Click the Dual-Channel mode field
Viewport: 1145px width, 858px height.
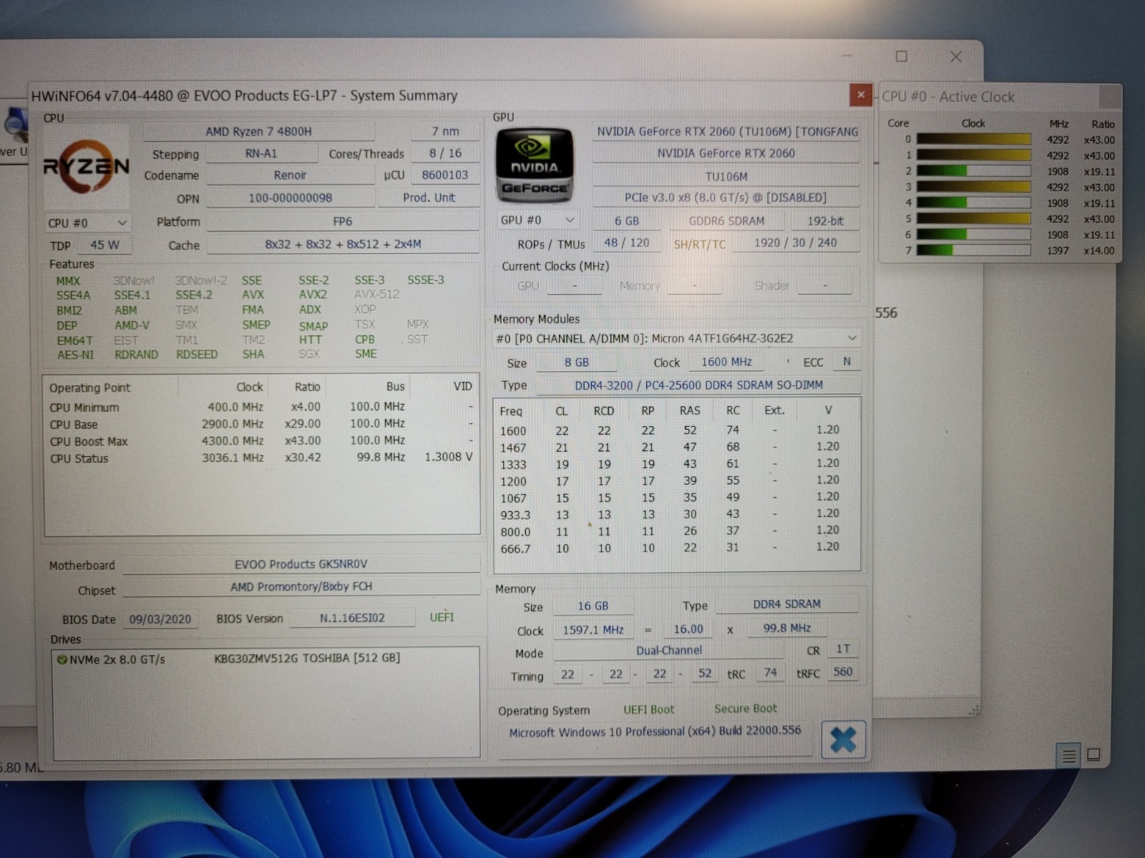point(669,651)
